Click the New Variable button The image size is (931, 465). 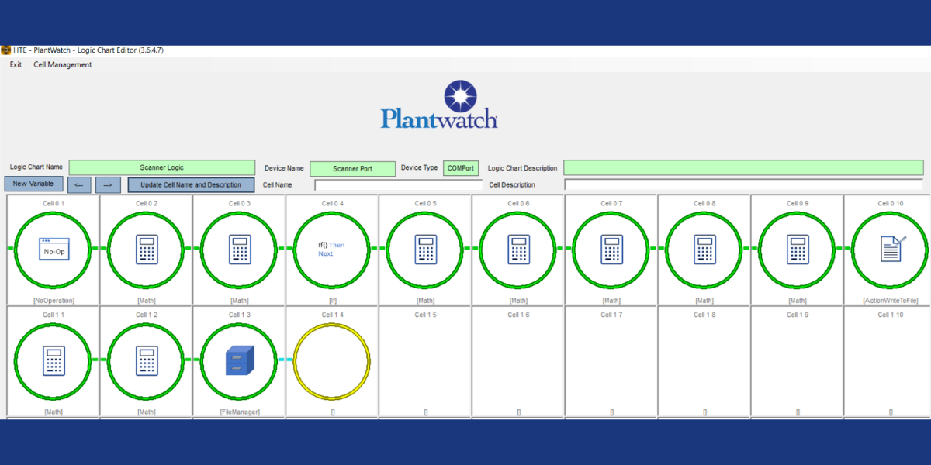point(33,184)
